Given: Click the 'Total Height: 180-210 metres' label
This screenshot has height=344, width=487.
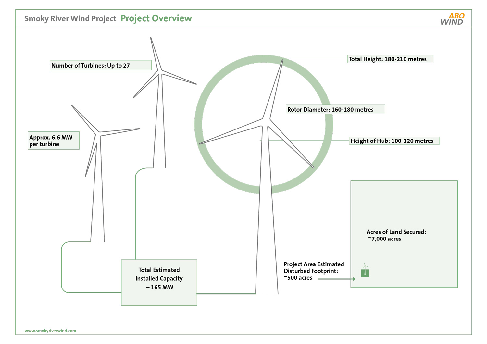Looking at the screenshot, I should pos(390,59).
